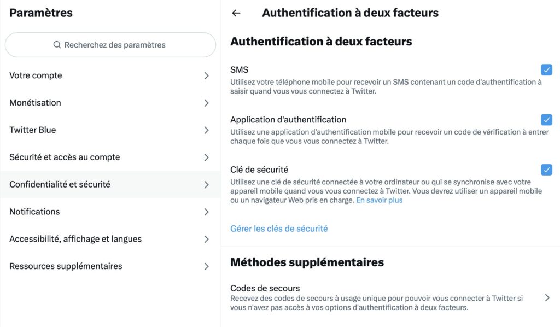
Task: Disable the SMS authentication checkbox
Action: pos(546,69)
